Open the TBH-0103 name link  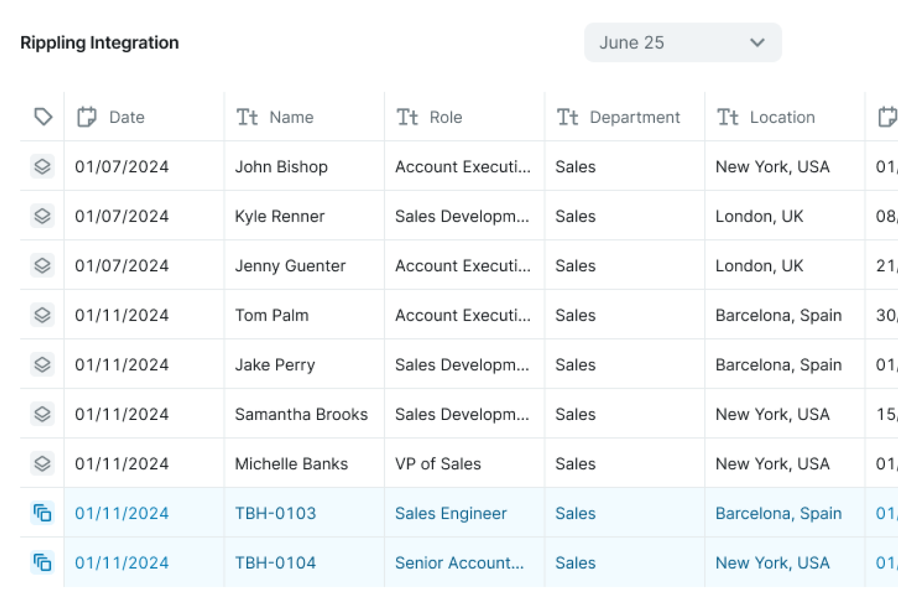[275, 513]
